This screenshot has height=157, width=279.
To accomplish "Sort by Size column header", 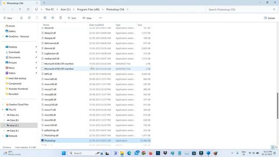I will (140, 25).
